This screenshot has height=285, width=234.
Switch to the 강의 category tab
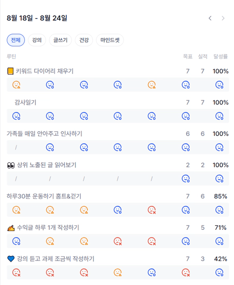[37, 40]
